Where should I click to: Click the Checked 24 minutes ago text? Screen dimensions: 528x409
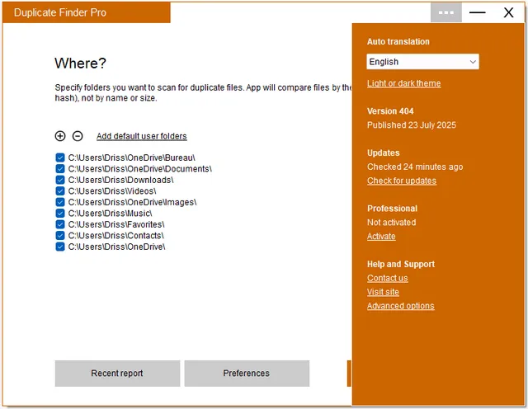(415, 167)
